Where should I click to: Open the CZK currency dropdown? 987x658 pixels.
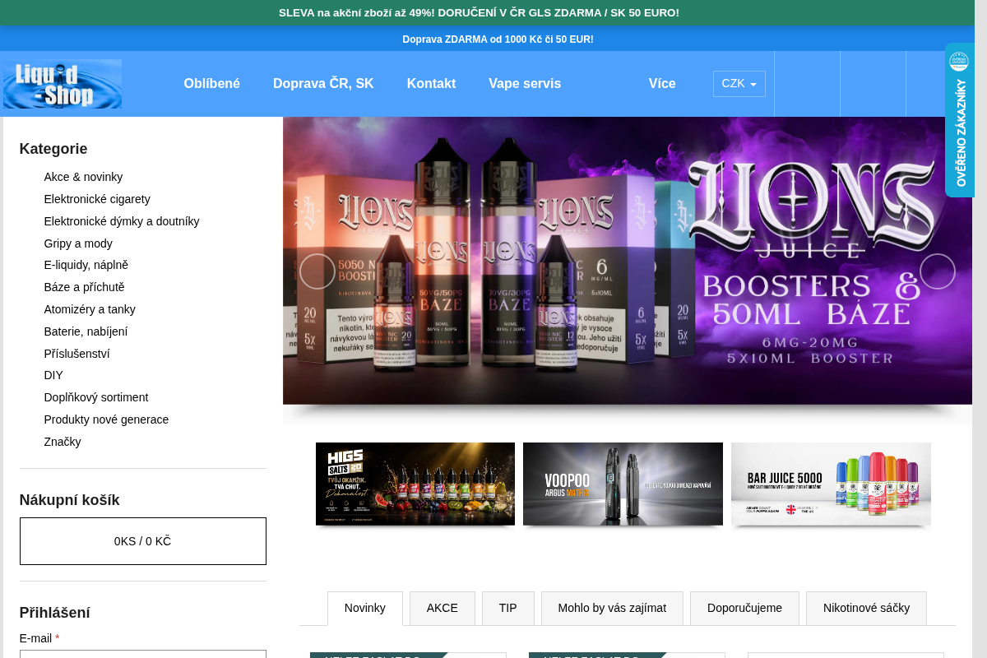click(739, 84)
